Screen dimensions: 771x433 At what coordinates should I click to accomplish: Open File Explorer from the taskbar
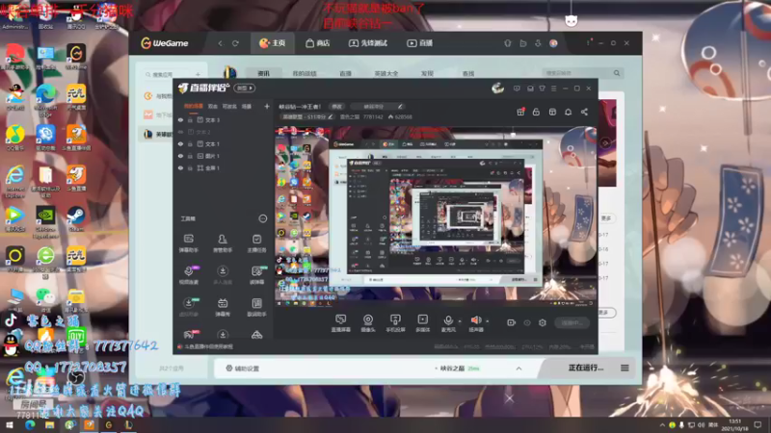pyautogui.click(x=49, y=424)
